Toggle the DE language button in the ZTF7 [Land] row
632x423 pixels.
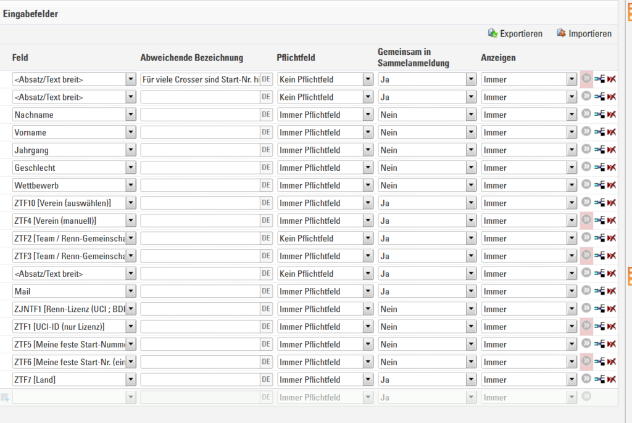(x=266, y=379)
